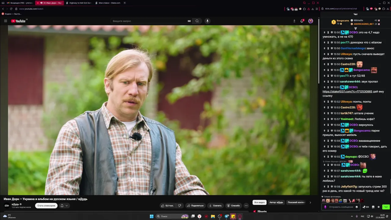Select Похожий контент chip

point(296,202)
